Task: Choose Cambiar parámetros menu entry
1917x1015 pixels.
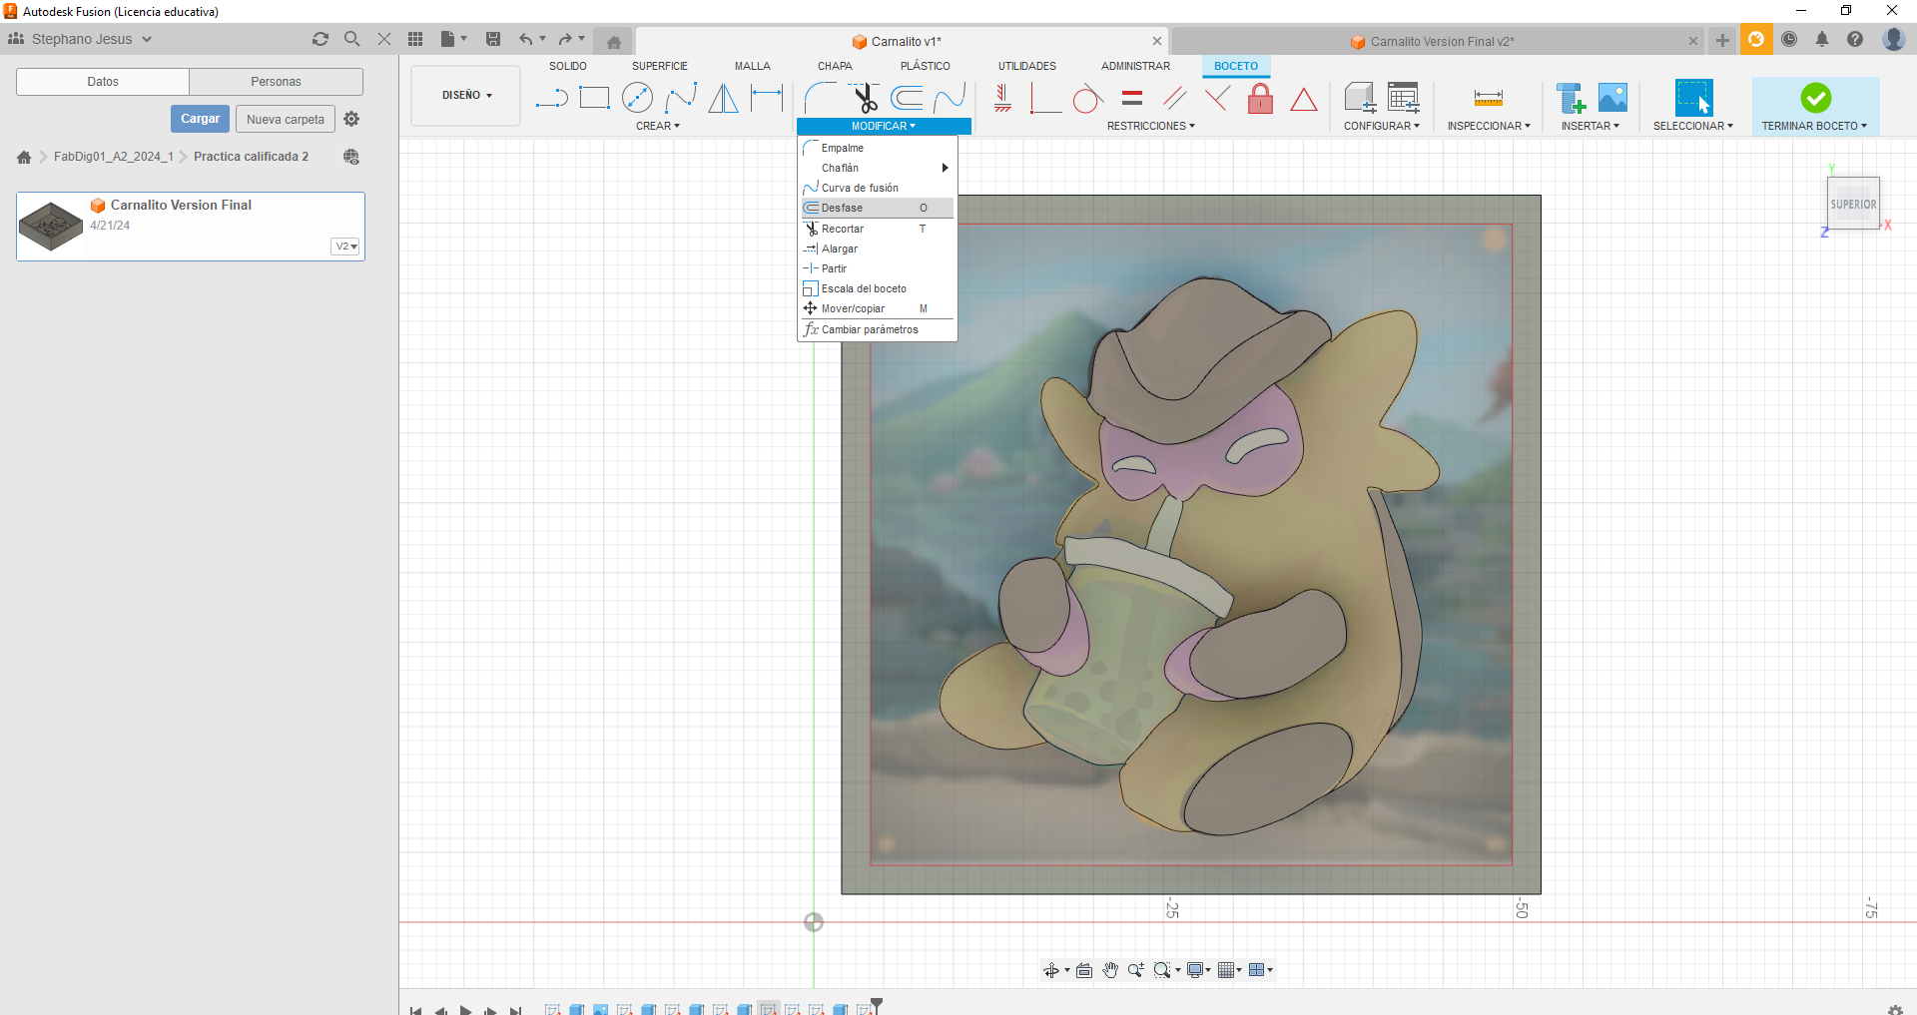Action: point(877,329)
